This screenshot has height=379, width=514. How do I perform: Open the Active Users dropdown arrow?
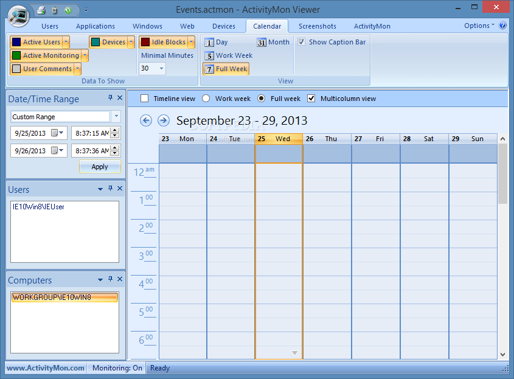(x=66, y=42)
